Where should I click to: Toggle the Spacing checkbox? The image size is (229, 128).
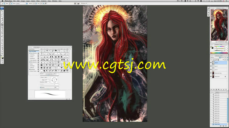click(x=41, y=88)
